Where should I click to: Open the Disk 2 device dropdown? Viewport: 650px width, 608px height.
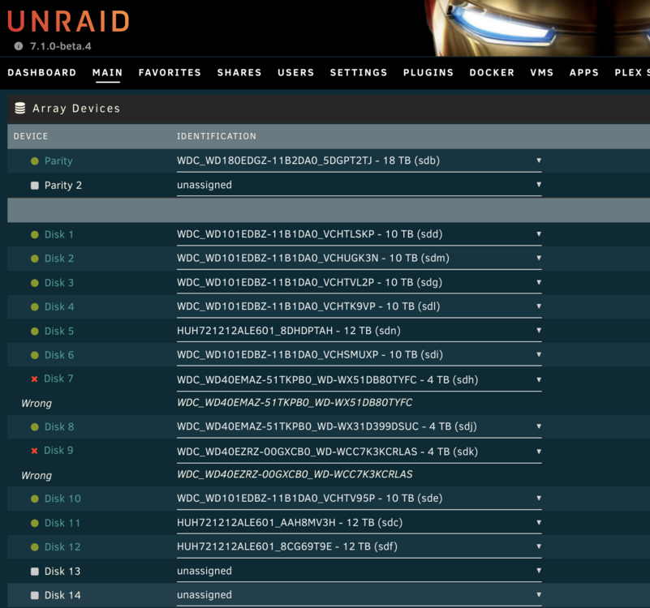[x=359, y=258]
